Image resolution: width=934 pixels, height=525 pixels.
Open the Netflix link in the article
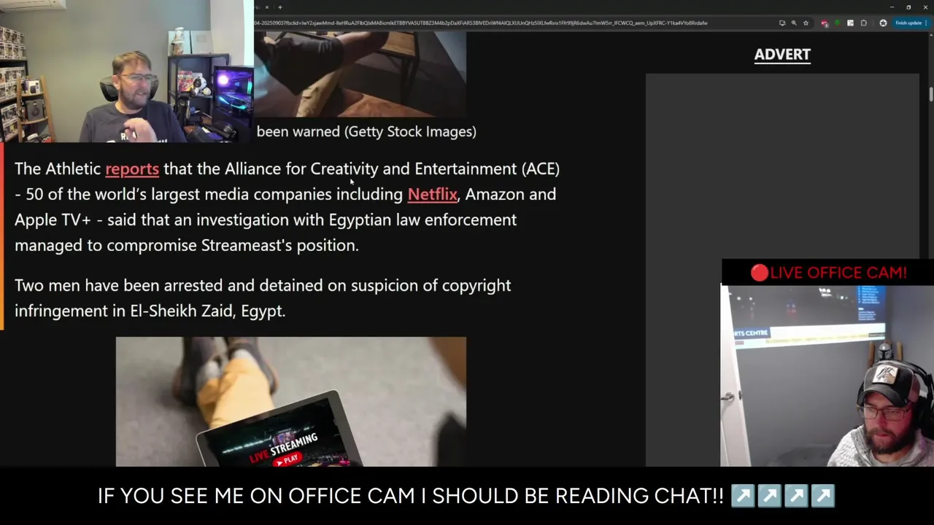click(433, 194)
